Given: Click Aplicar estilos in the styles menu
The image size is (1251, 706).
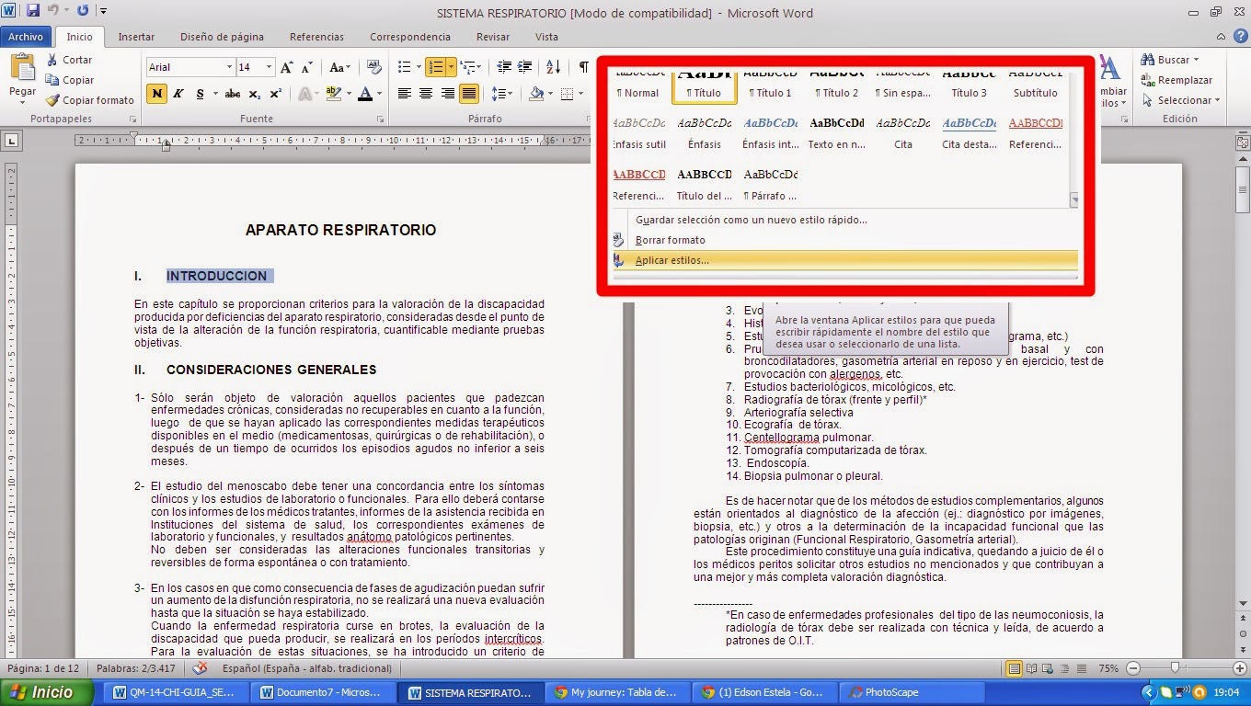Looking at the screenshot, I should pyautogui.click(x=672, y=260).
